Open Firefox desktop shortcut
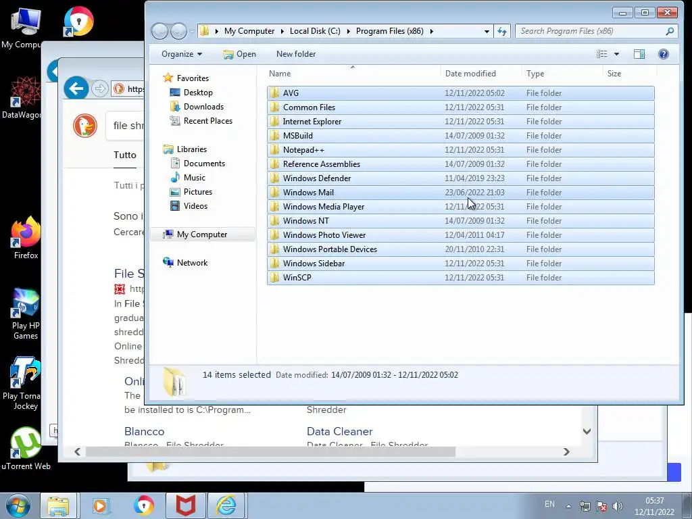The height and width of the screenshot is (519, 692). 26,239
